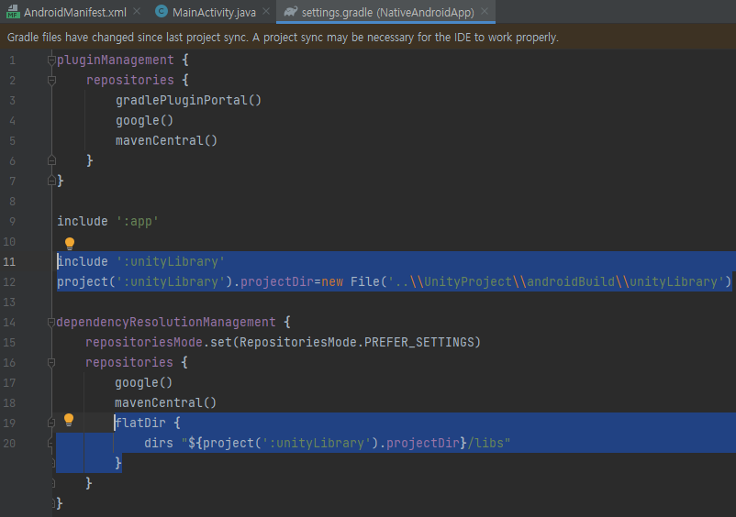Switch to the AndroidManifest.xml tab
The width and height of the screenshot is (736, 517).
(74, 12)
